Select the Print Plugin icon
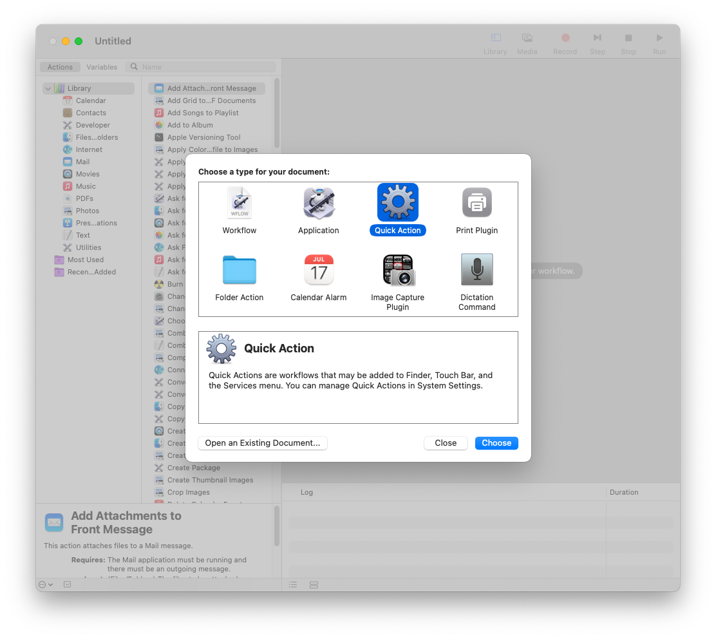Viewport: 716px width, 639px height. (x=476, y=202)
